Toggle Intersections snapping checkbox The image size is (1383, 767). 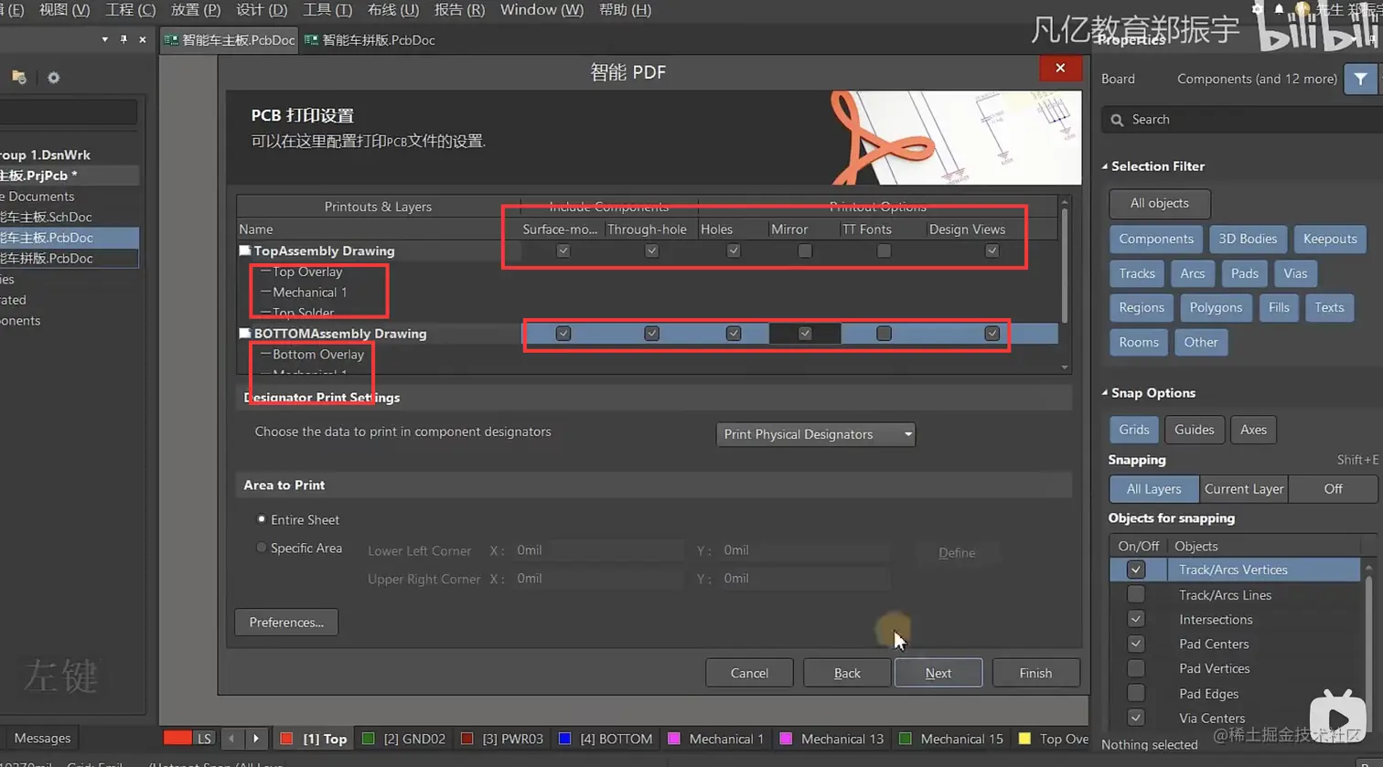pos(1136,619)
